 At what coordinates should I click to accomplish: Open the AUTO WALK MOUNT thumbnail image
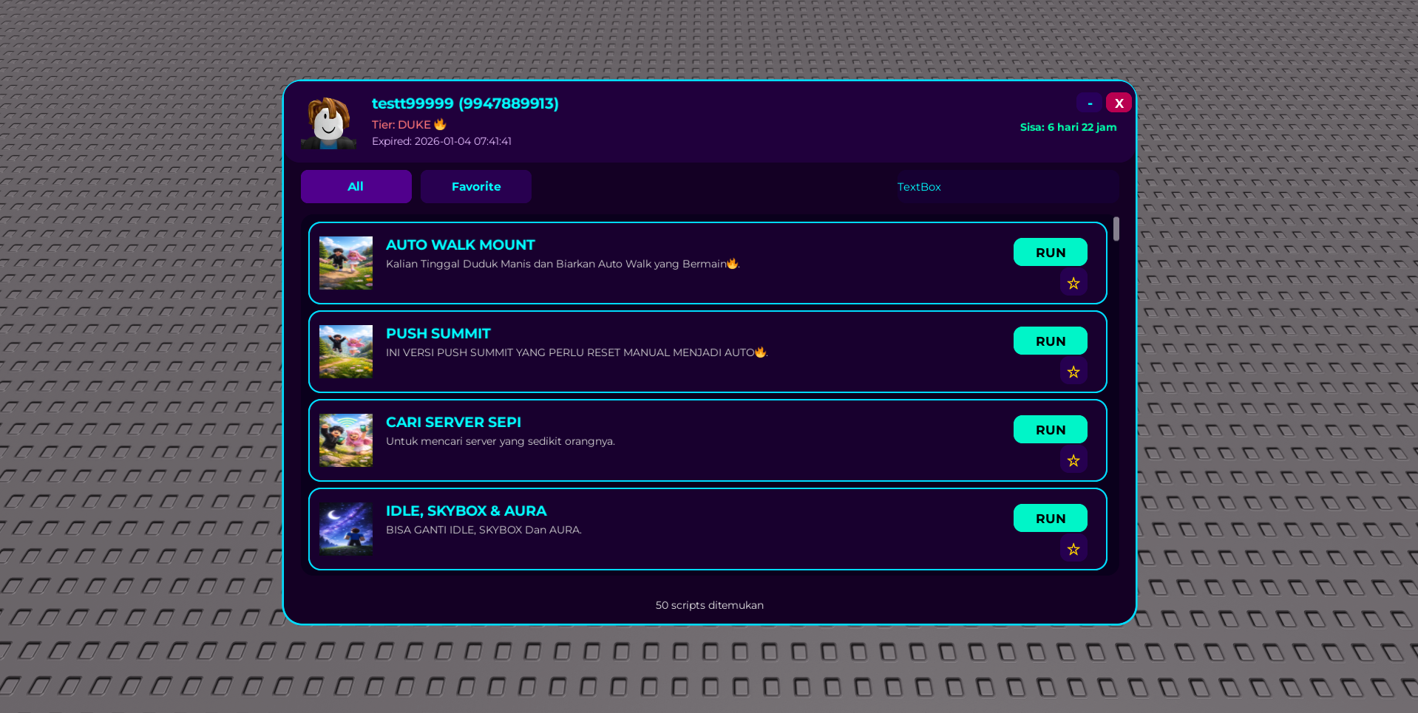346,263
